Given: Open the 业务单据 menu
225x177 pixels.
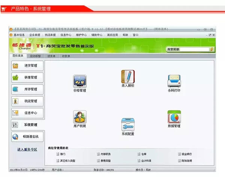Looking at the screenshot, I should pos(35,35).
